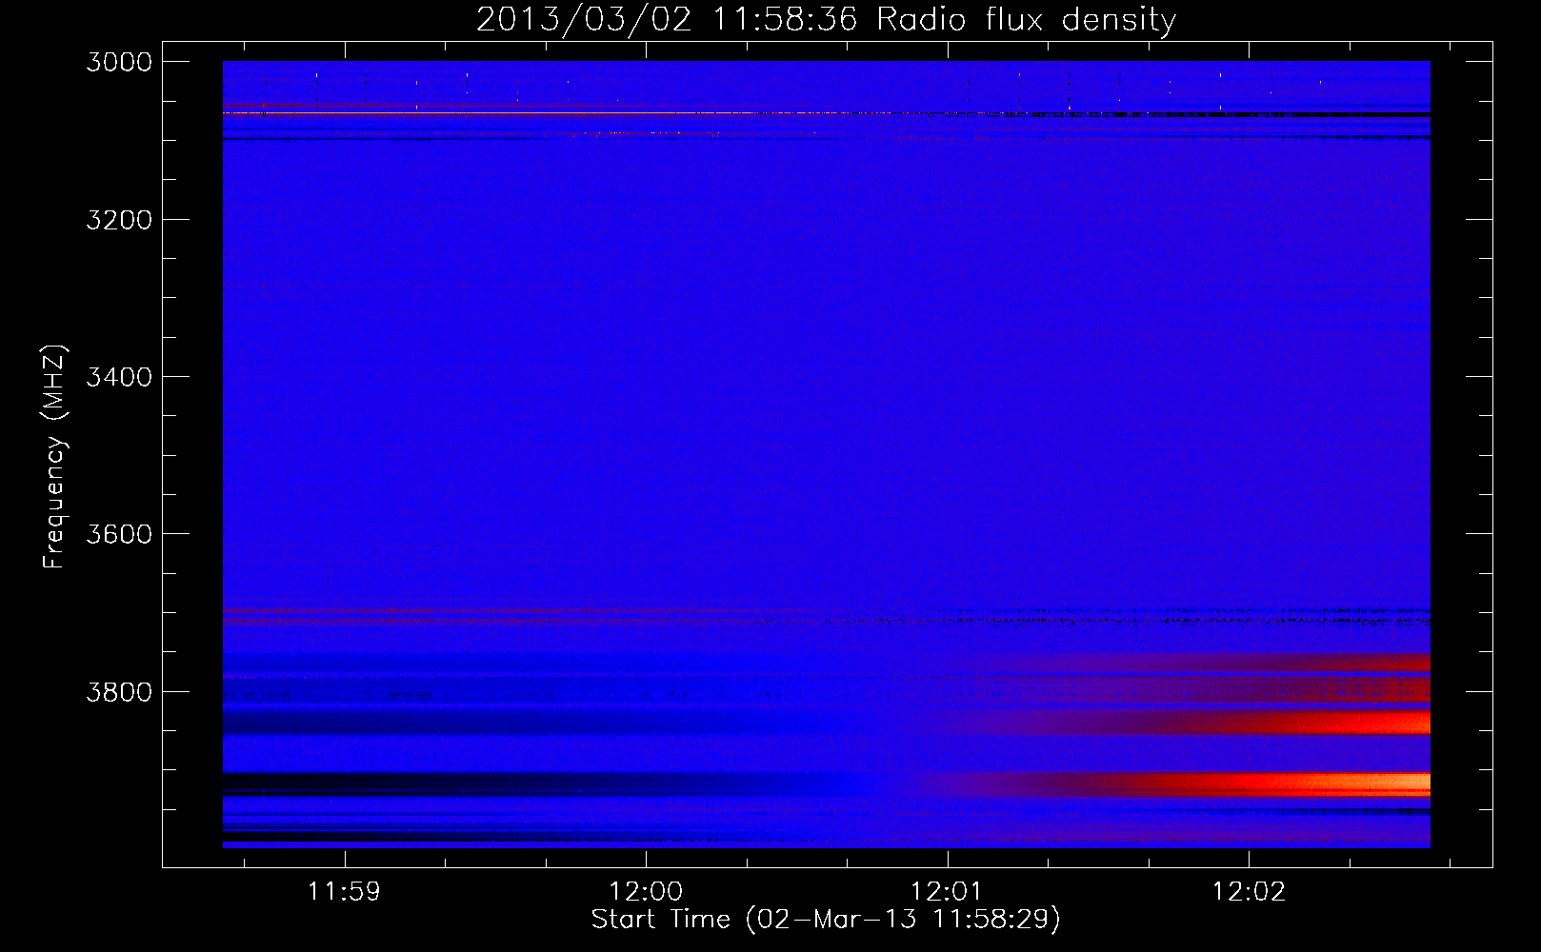Click the 12:00 time axis label

(x=646, y=891)
